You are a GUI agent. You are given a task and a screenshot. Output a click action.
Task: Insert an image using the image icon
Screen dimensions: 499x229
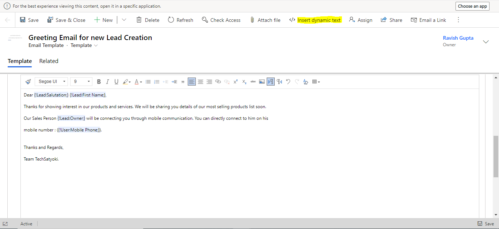[x=262, y=82]
